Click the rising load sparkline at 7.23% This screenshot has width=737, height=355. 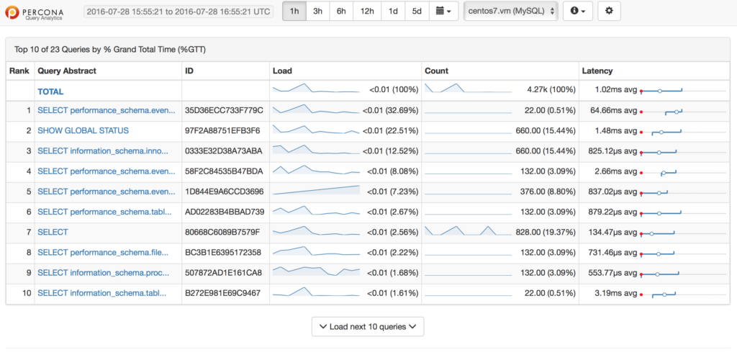[x=316, y=190]
